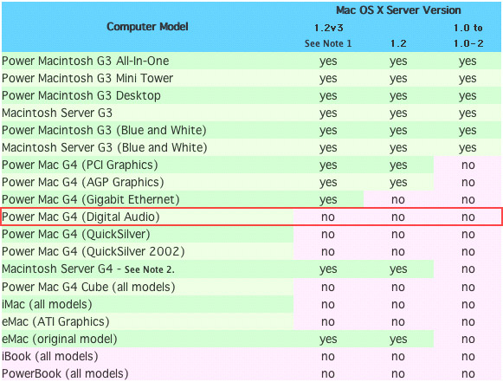
Task: Select Macintosh Server G3 (Blue and White) label
Action: [105, 147]
